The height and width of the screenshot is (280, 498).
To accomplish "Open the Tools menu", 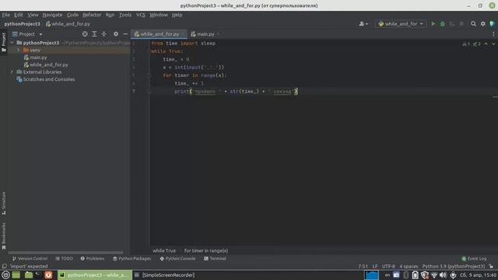I will tap(125, 15).
